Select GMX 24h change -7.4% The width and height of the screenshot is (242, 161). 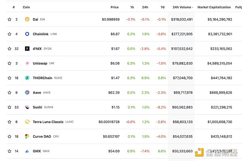click(145, 151)
